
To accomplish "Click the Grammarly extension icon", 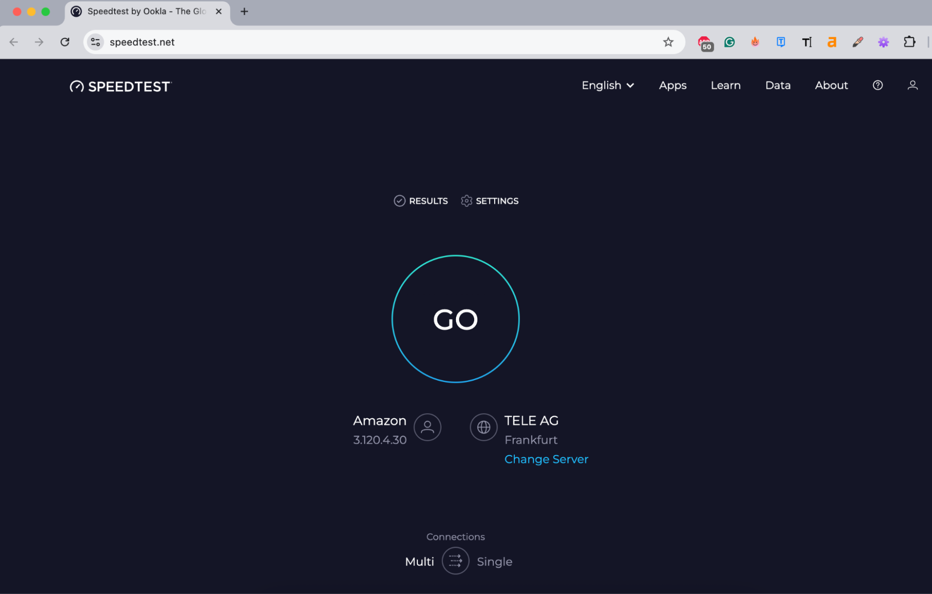I will pyautogui.click(x=729, y=42).
